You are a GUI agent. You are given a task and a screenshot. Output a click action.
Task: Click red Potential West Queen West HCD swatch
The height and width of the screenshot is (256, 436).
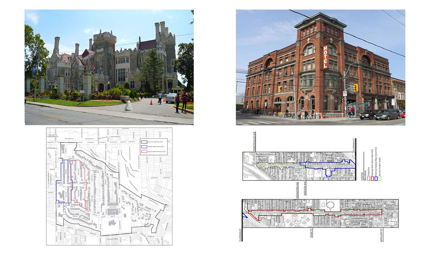(x=372, y=178)
